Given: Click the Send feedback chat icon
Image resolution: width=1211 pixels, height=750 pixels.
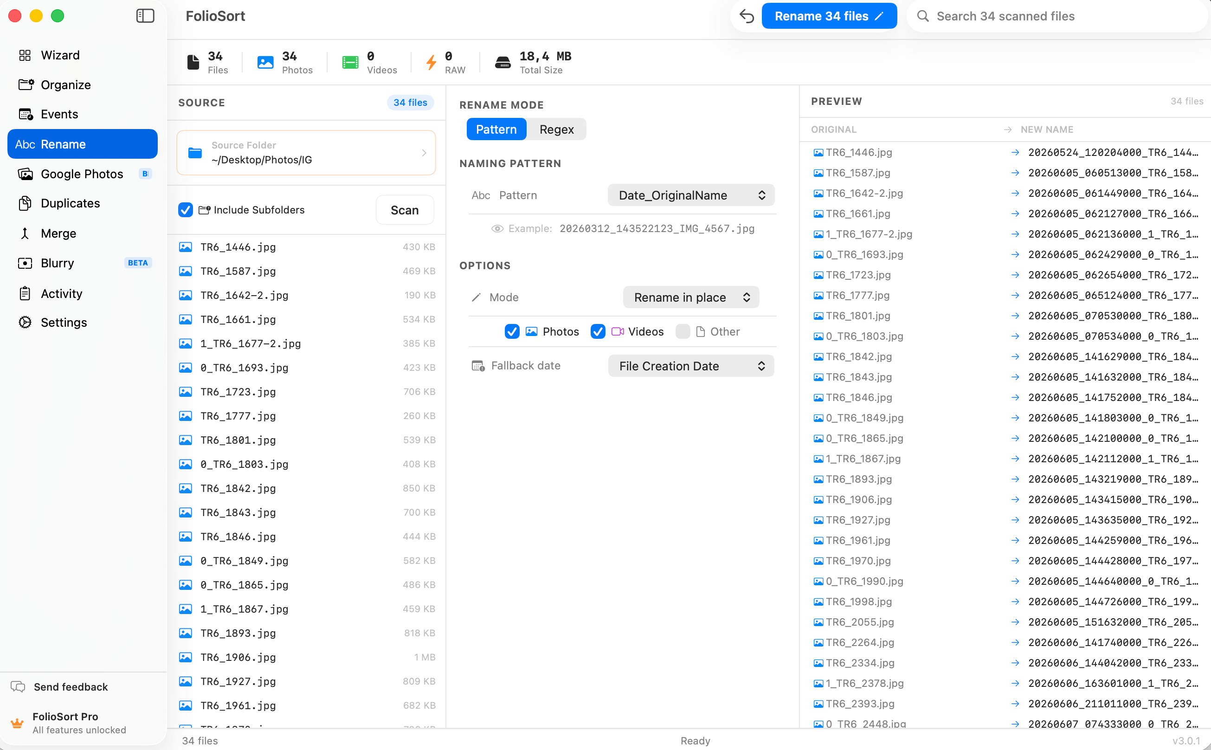Looking at the screenshot, I should [18, 686].
